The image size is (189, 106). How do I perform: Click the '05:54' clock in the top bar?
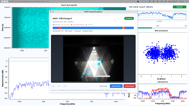point(181,1)
